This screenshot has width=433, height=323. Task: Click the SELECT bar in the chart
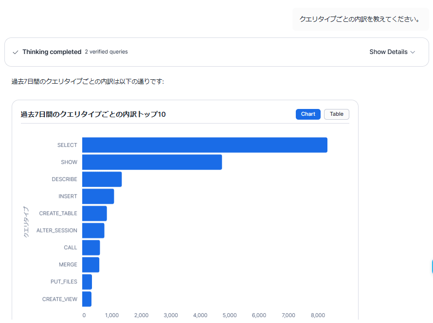coord(204,145)
